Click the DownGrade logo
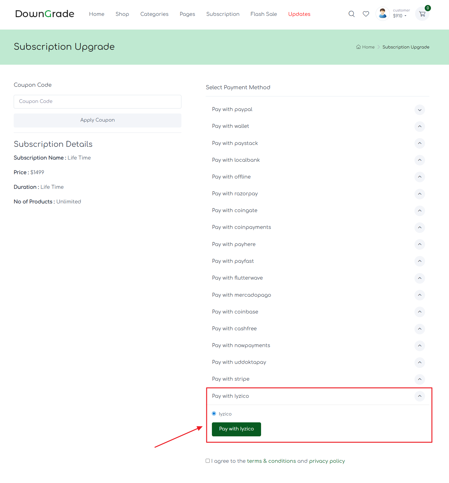The width and height of the screenshot is (449, 483). [44, 14]
